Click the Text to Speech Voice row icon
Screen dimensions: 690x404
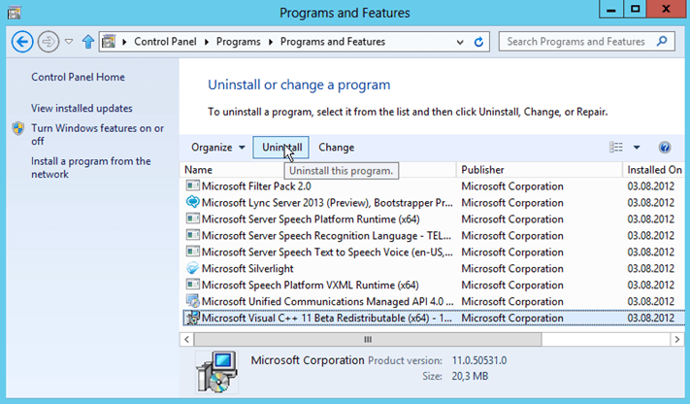click(x=192, y=252)
